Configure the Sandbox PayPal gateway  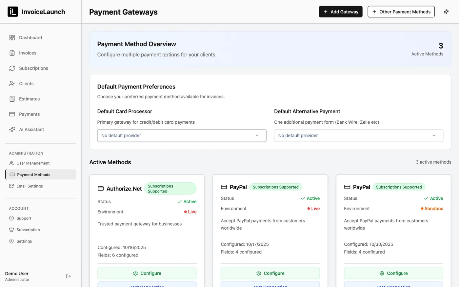(393, 273)
